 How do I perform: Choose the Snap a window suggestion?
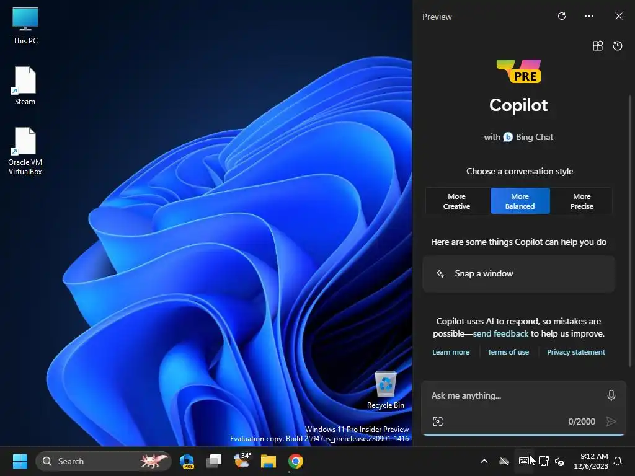coord(519,273)
